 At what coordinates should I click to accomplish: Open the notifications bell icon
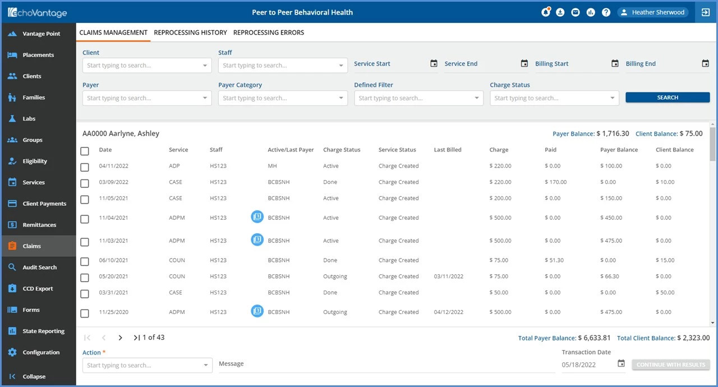coord(545,12)
